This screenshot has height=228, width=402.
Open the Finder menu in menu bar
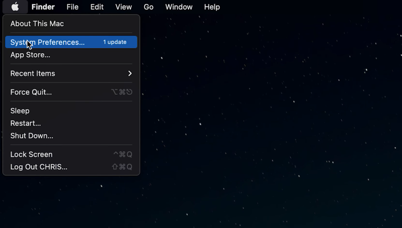pyautogui.click(x=43, y=7)
